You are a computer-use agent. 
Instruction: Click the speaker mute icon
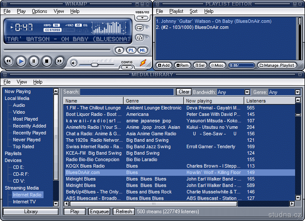pos(74,63)
